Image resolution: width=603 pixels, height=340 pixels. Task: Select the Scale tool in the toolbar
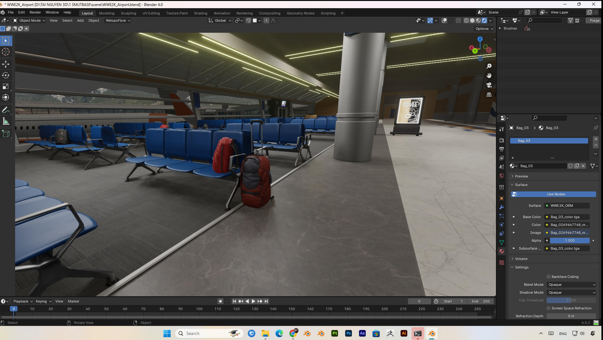pyautogui.click(x=6, y=86)
